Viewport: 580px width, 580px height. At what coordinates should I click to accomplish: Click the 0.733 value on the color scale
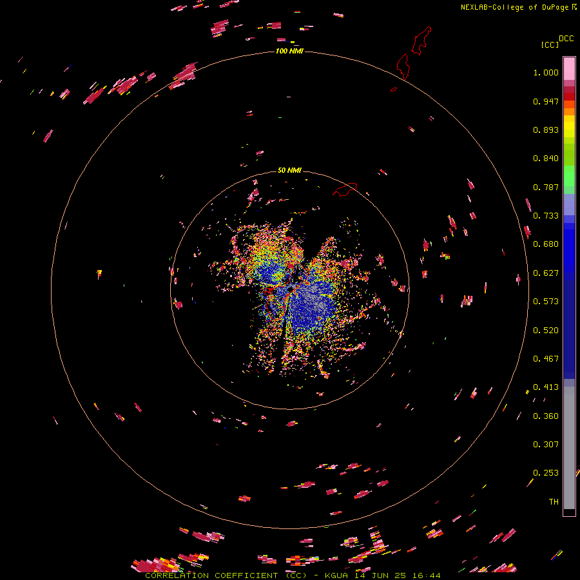546,216
